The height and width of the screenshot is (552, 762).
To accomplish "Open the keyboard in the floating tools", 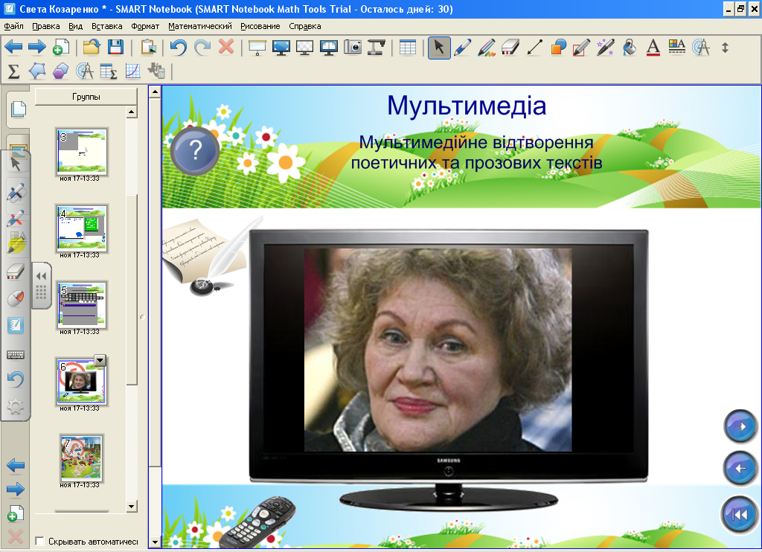I will click(x=16, y=355).
